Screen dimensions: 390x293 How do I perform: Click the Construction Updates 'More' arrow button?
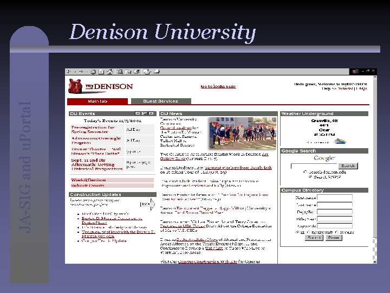coord(147,205)
